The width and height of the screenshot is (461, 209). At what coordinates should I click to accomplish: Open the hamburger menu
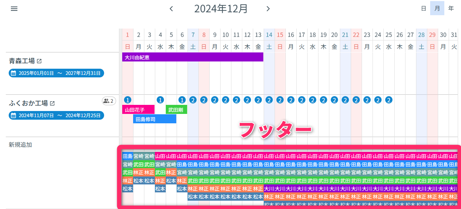14,8
